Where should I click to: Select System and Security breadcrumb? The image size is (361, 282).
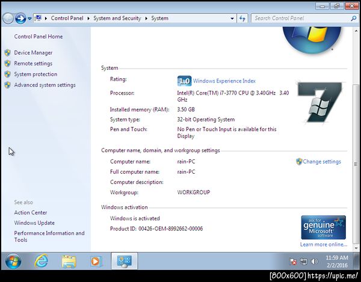point(117,18)
